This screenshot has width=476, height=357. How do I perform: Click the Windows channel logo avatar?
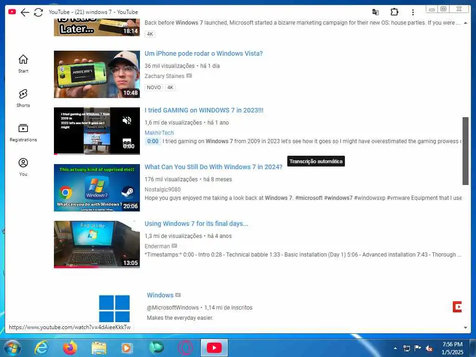point(114,309)
